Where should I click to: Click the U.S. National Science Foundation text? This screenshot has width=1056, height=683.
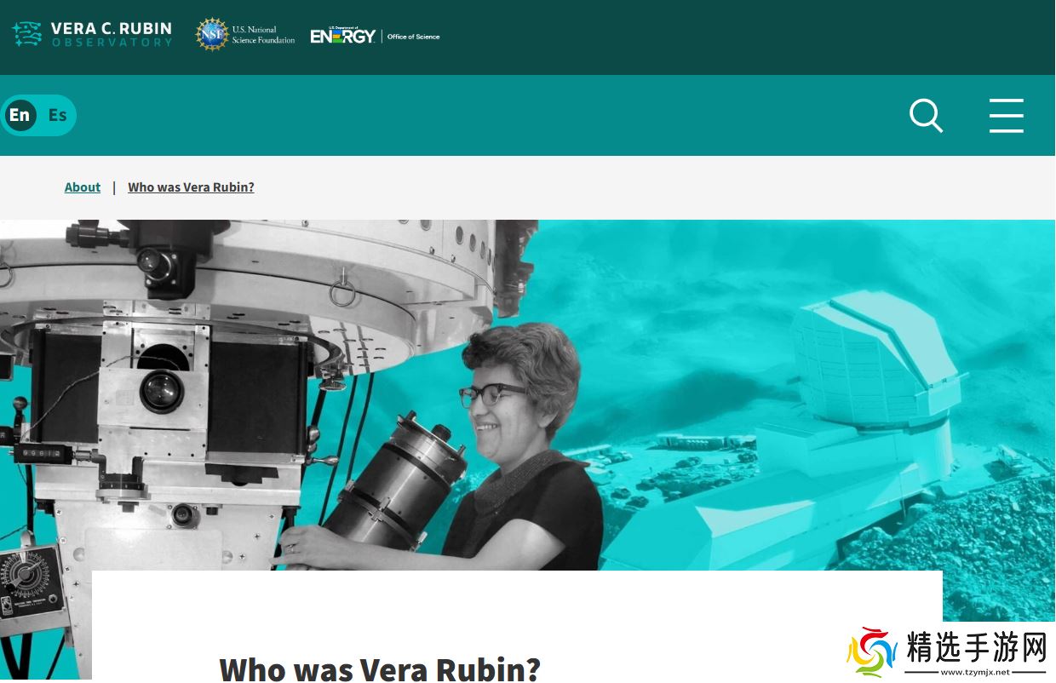tap(263, 35)
